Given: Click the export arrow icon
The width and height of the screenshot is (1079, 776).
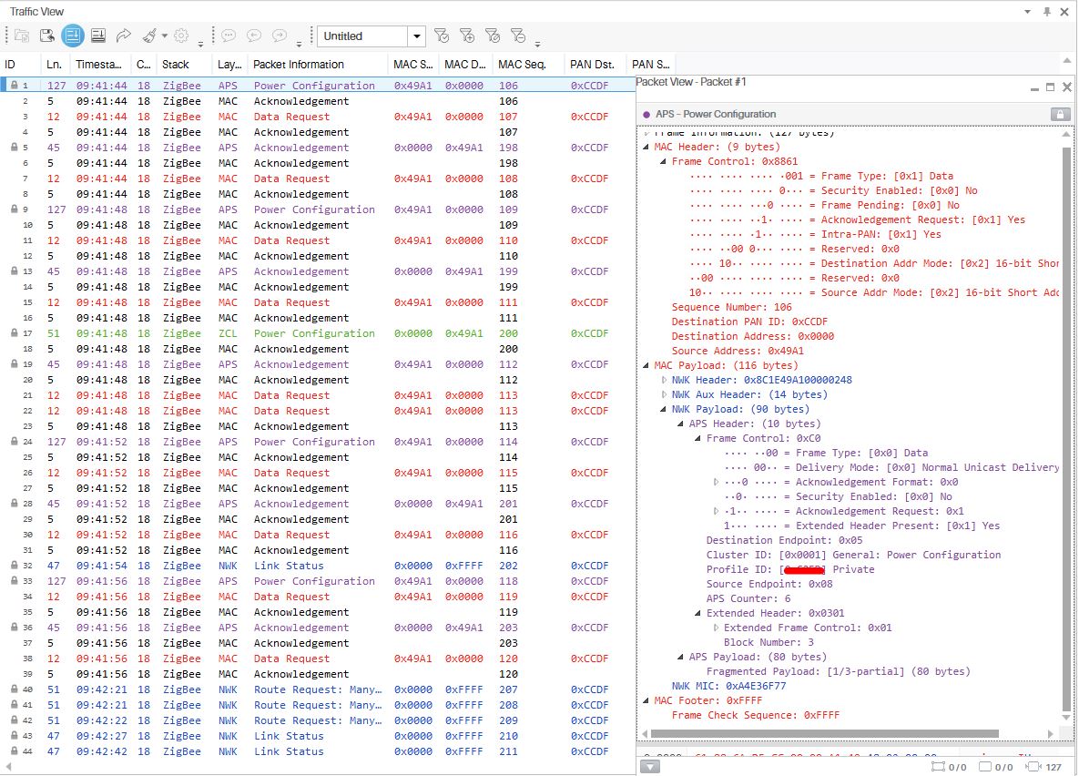Looking at the screenshot, I should 124,36.
